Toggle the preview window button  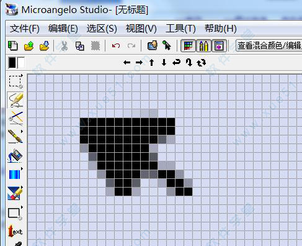point(219,46)
